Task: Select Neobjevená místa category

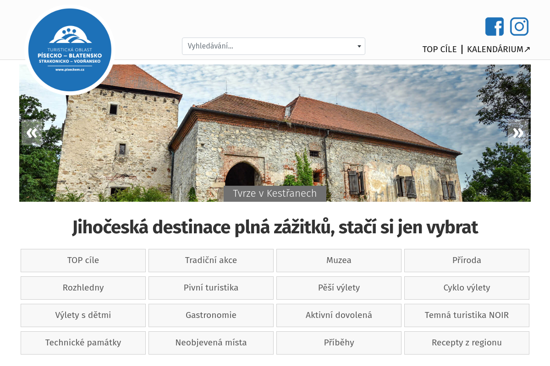Action: coord(211,343)
